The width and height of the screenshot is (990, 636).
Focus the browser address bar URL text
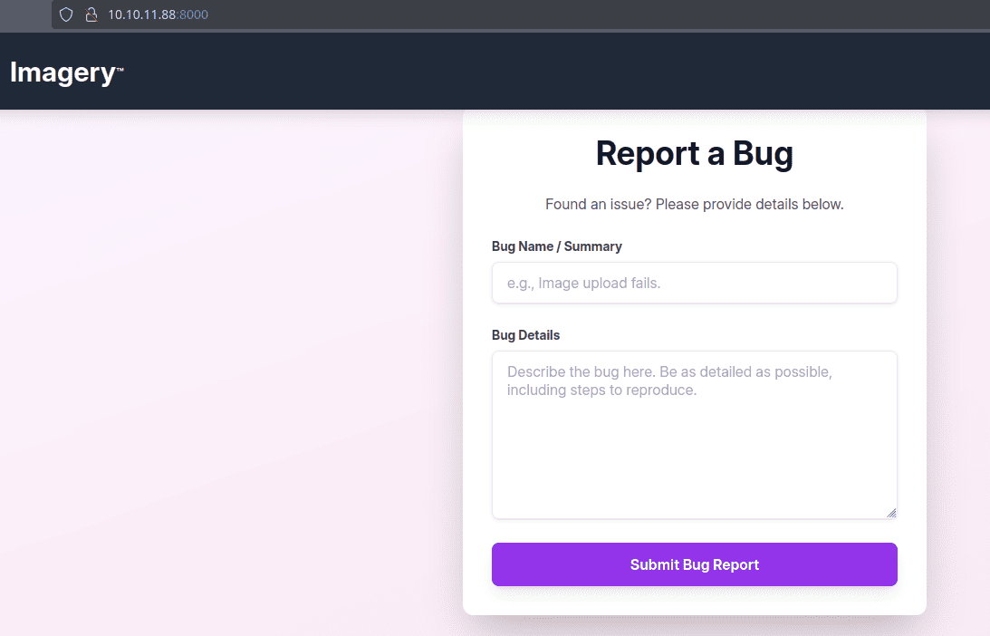click(141, 14)
